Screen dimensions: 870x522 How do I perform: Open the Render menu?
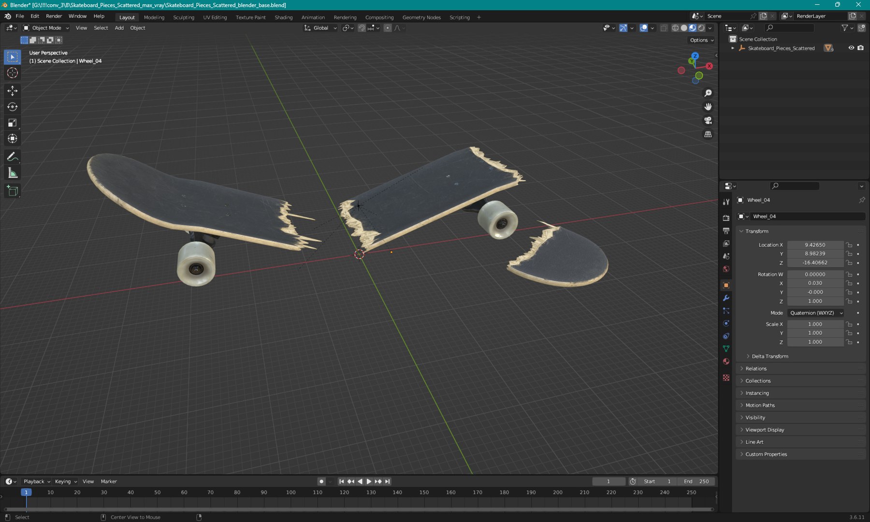click(54, 16)
